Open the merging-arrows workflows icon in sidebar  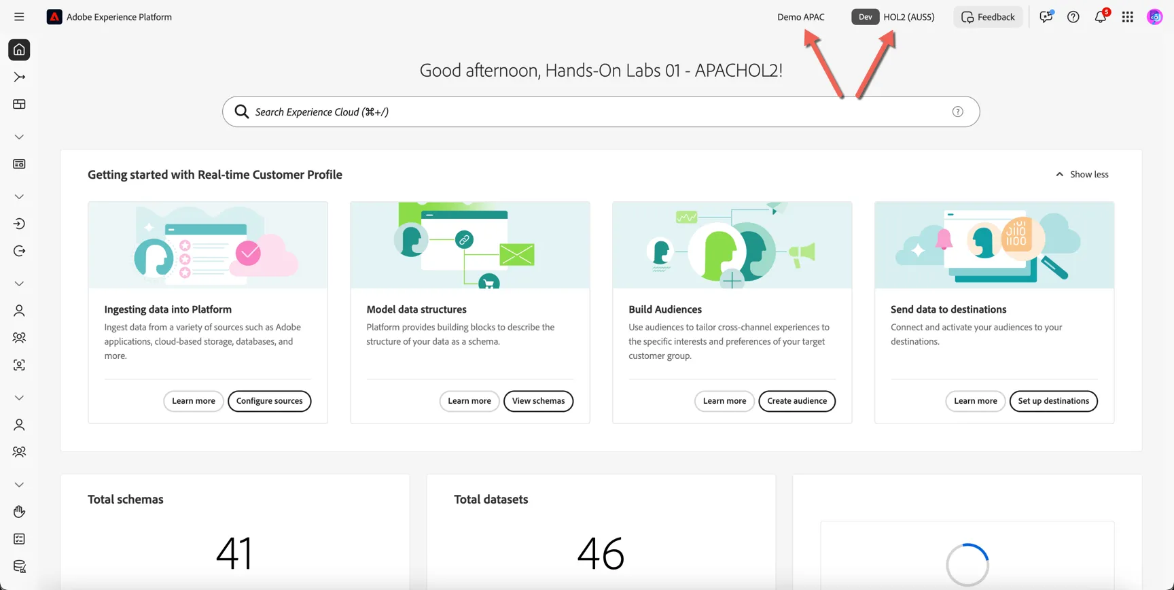19,77
